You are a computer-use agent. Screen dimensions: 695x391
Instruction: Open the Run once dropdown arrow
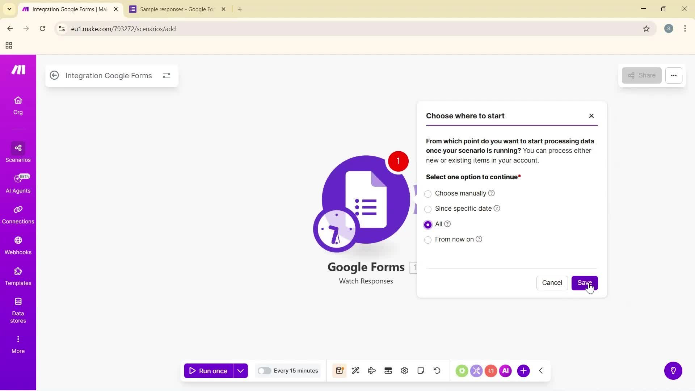point(240,370)
